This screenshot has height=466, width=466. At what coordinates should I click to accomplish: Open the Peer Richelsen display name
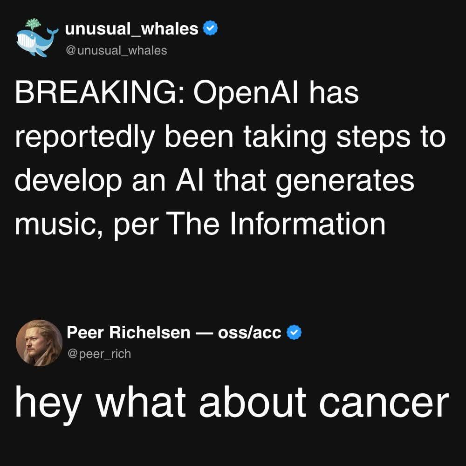point(129,332)
